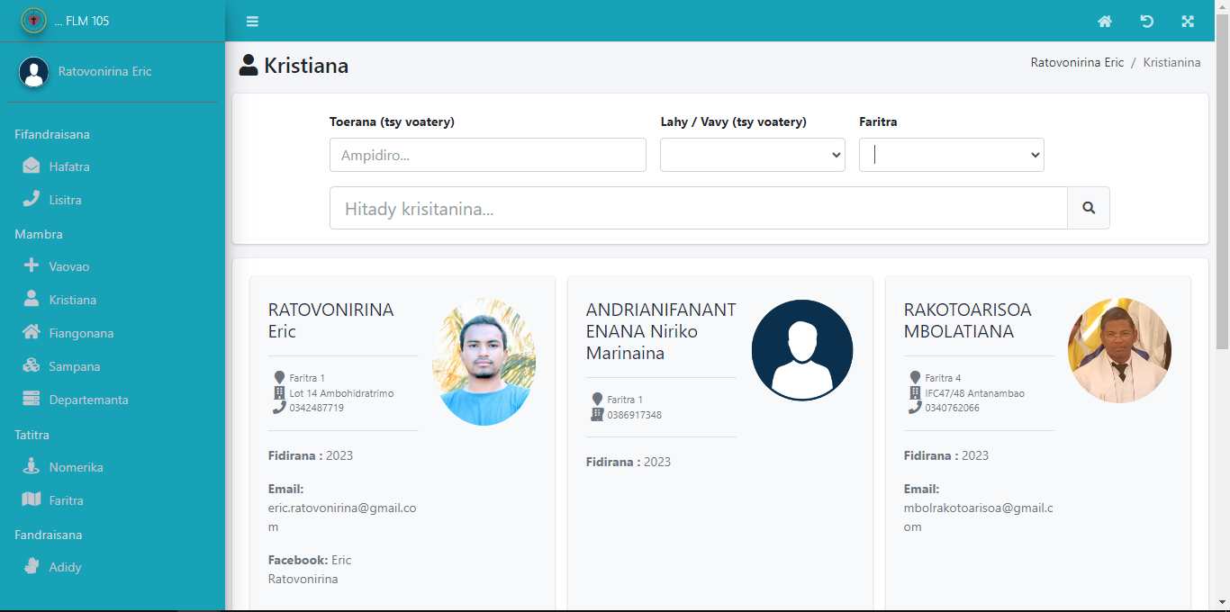Viewport: 1230px width, 612px height.
Task: Click Ratovonirina Eric's profile photo
Action: click(x=484, y=363)
